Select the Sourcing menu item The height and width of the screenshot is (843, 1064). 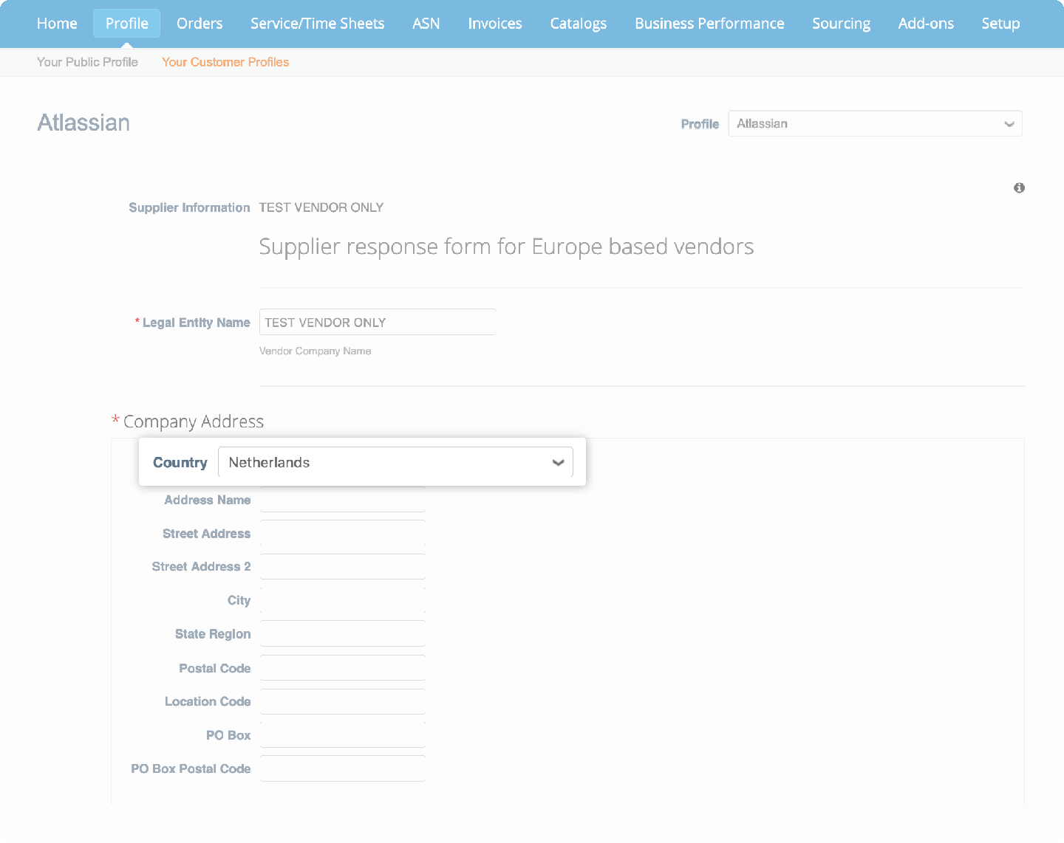841,23
